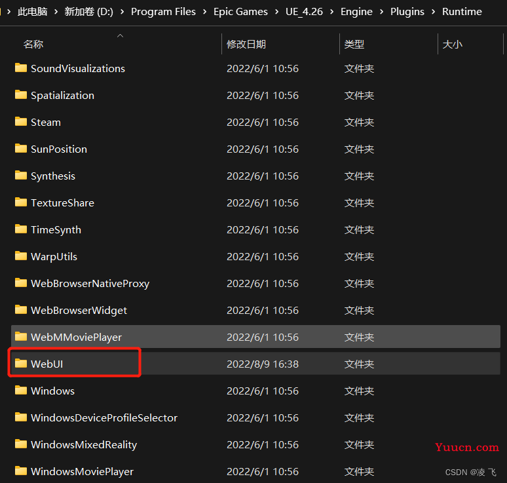Click the WarpUtils folder icon

(x=21, y=256)
